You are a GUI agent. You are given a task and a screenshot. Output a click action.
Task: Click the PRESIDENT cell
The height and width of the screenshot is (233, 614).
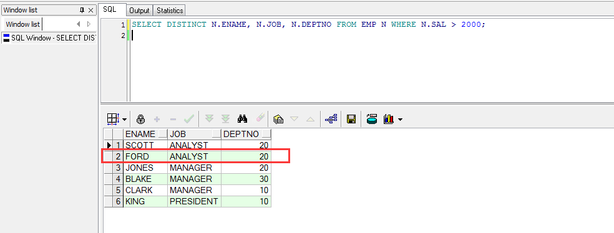click(195, 202)
